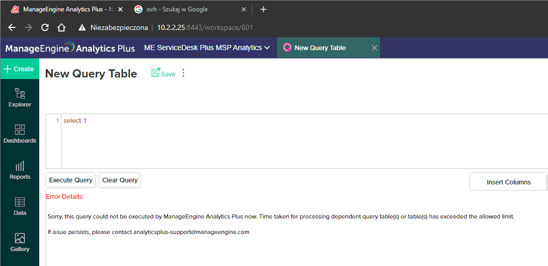
Task: Open the three-dot more options menu
Action: [x=183, y=73]
